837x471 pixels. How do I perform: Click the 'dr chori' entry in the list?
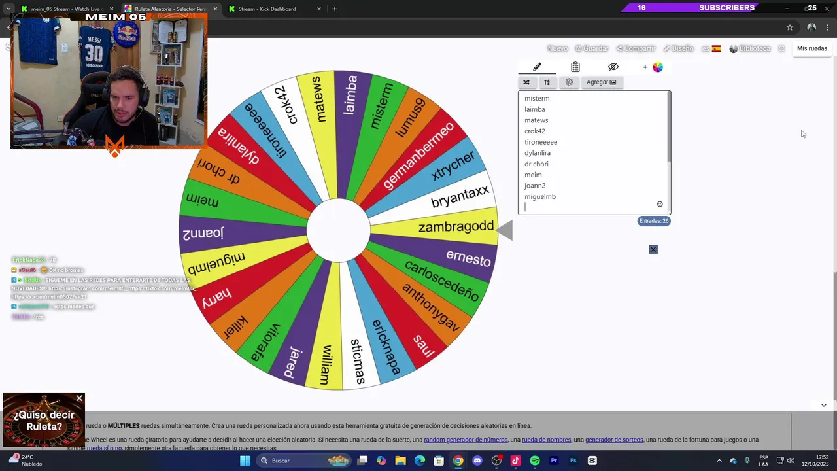(536, 164)
